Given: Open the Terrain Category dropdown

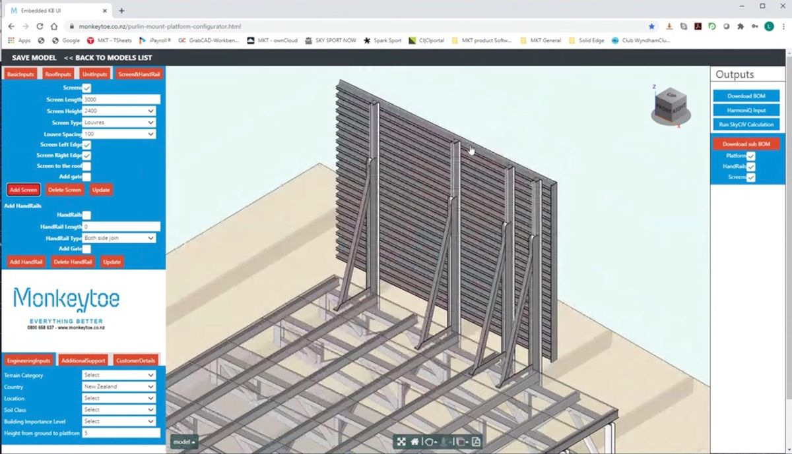Looking at the screenshot, I should (x=119, y=374).
